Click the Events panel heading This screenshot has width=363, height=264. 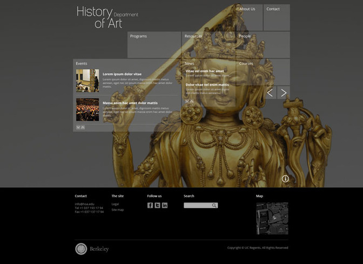tap(82, 63)
